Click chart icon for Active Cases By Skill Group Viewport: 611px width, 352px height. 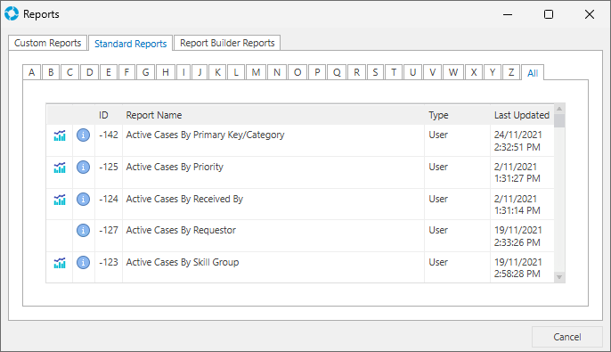pos(60,263)
